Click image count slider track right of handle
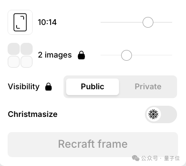The image size is (186, 166). tap(152, 55)
